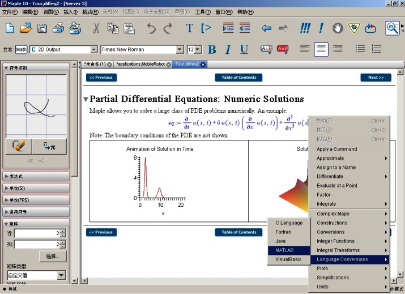Center the text alignment
This screenshot has width=405, height=294.
(321, 49)
